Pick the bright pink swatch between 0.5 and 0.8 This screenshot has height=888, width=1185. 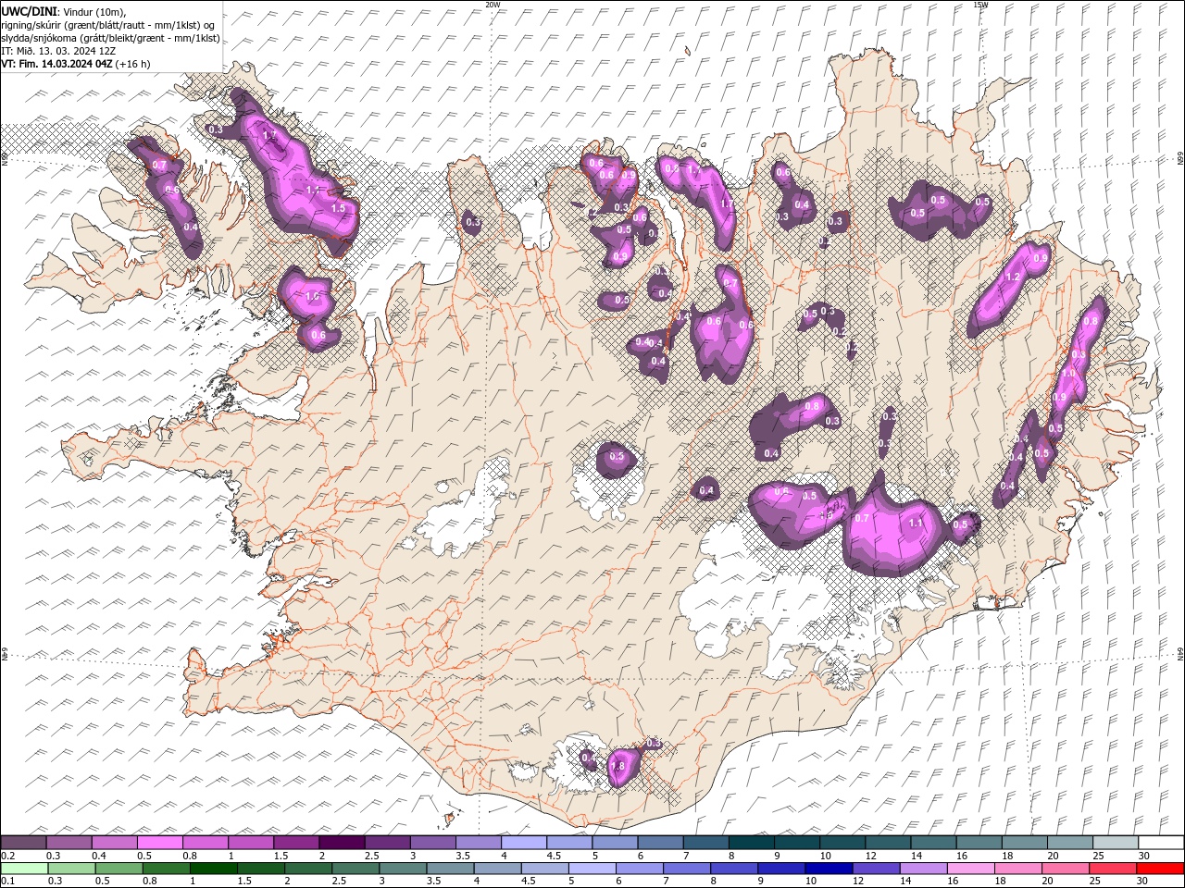160,843
